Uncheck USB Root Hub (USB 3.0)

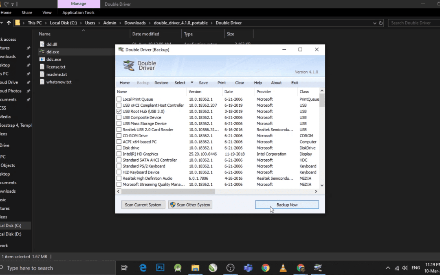point(119,111)
